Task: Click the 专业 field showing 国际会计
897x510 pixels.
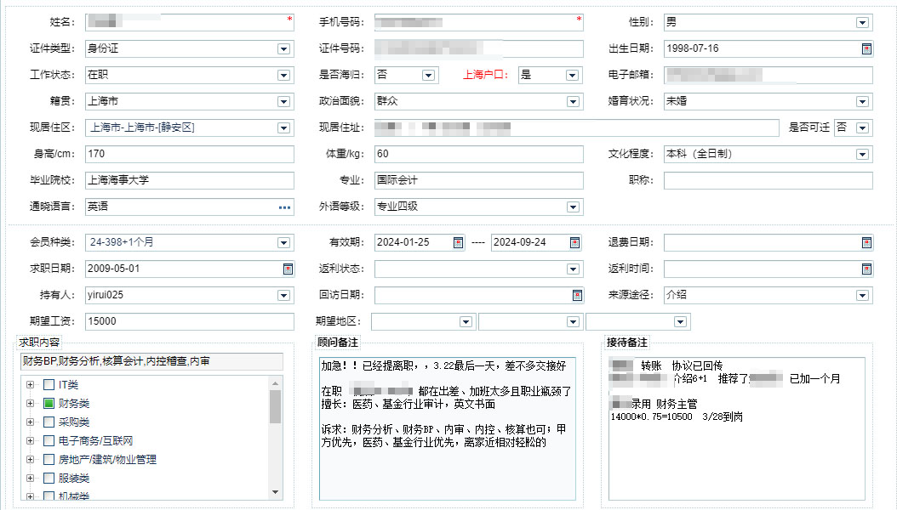Action: tap(479, 180)
